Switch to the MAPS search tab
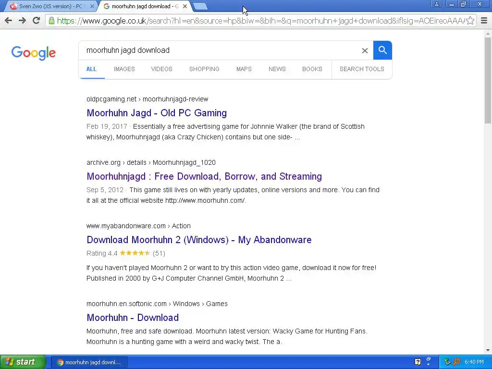Screen dimensions: 492x369 coord(244,69)
